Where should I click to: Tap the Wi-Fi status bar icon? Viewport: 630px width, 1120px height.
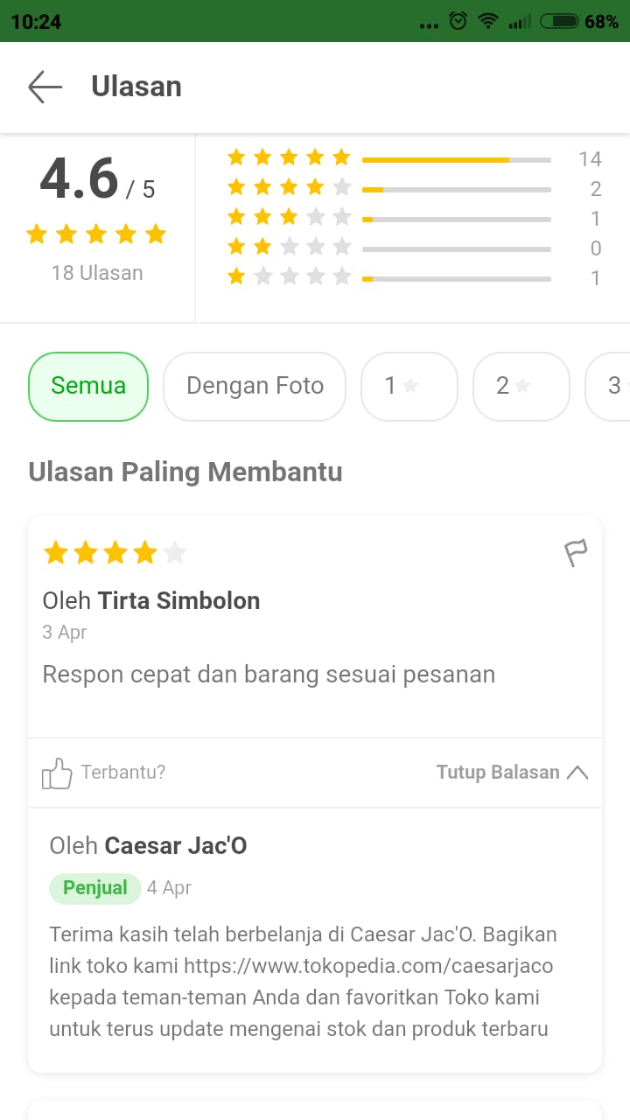488,21
